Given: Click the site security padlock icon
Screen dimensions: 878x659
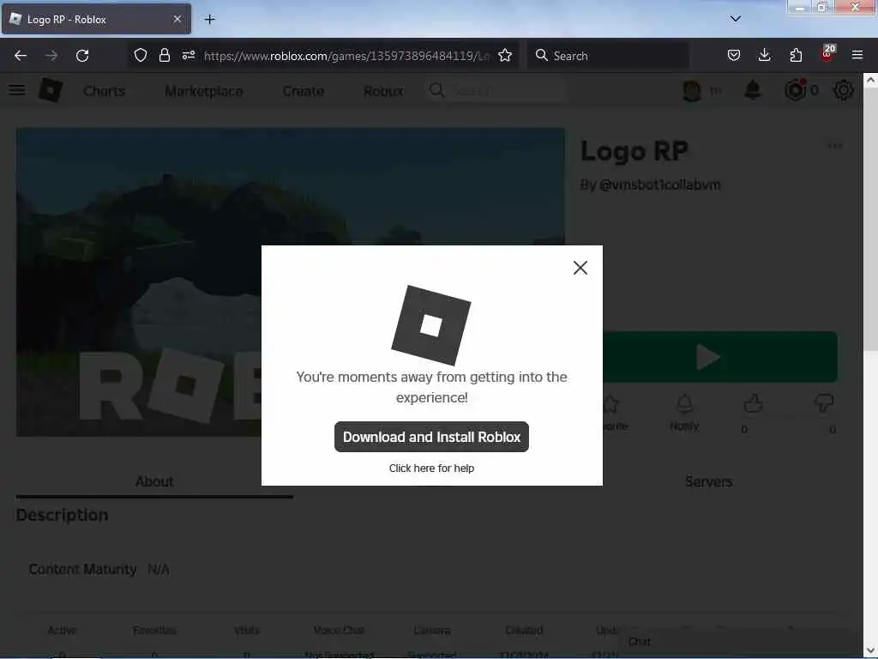Looking at the screenshot, I should pos(164,55).
